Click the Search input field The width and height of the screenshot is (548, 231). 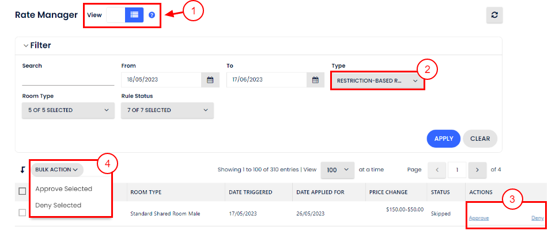tap(68, 79)
